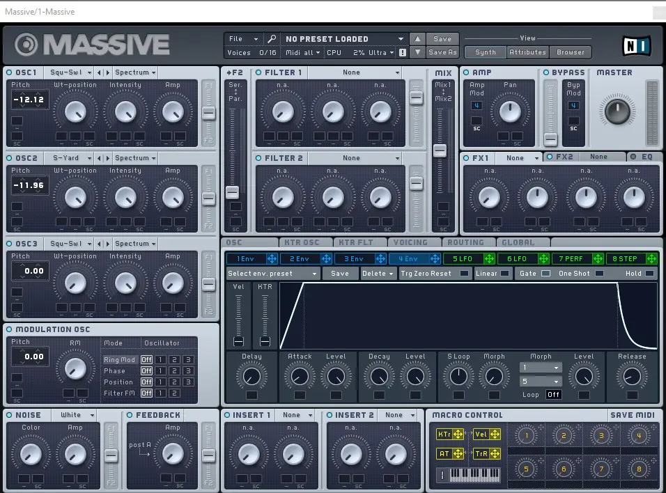
Task: Click the preset search magnifier icon
Action: click(x=272, y=38)
